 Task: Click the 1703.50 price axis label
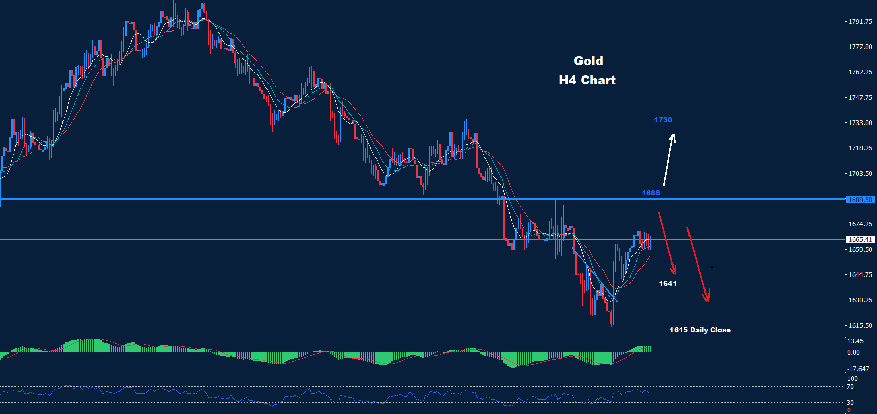pyautogui.click(x=860, y=174)
